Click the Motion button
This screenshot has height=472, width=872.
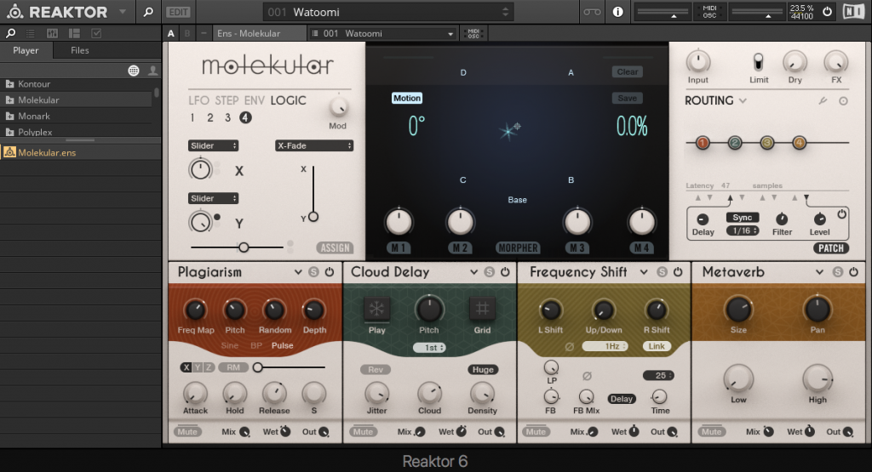click(407, 99)
